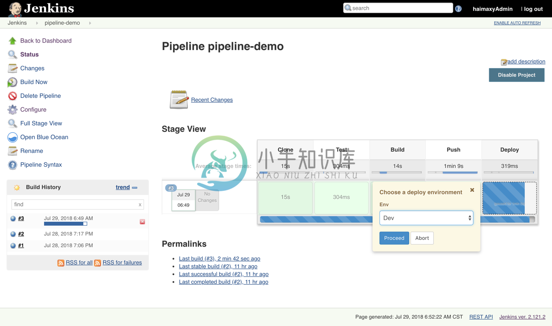552x326 pixels.
Task: Open build #2 link in history
Action: (21, 234)
